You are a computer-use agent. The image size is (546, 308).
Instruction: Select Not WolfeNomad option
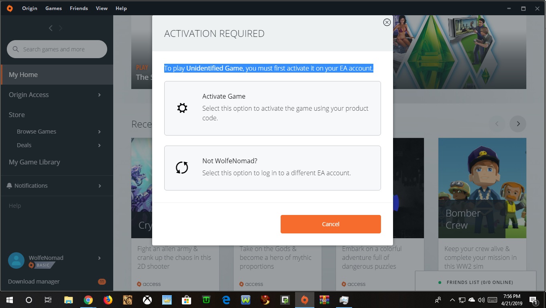point(272,168)
